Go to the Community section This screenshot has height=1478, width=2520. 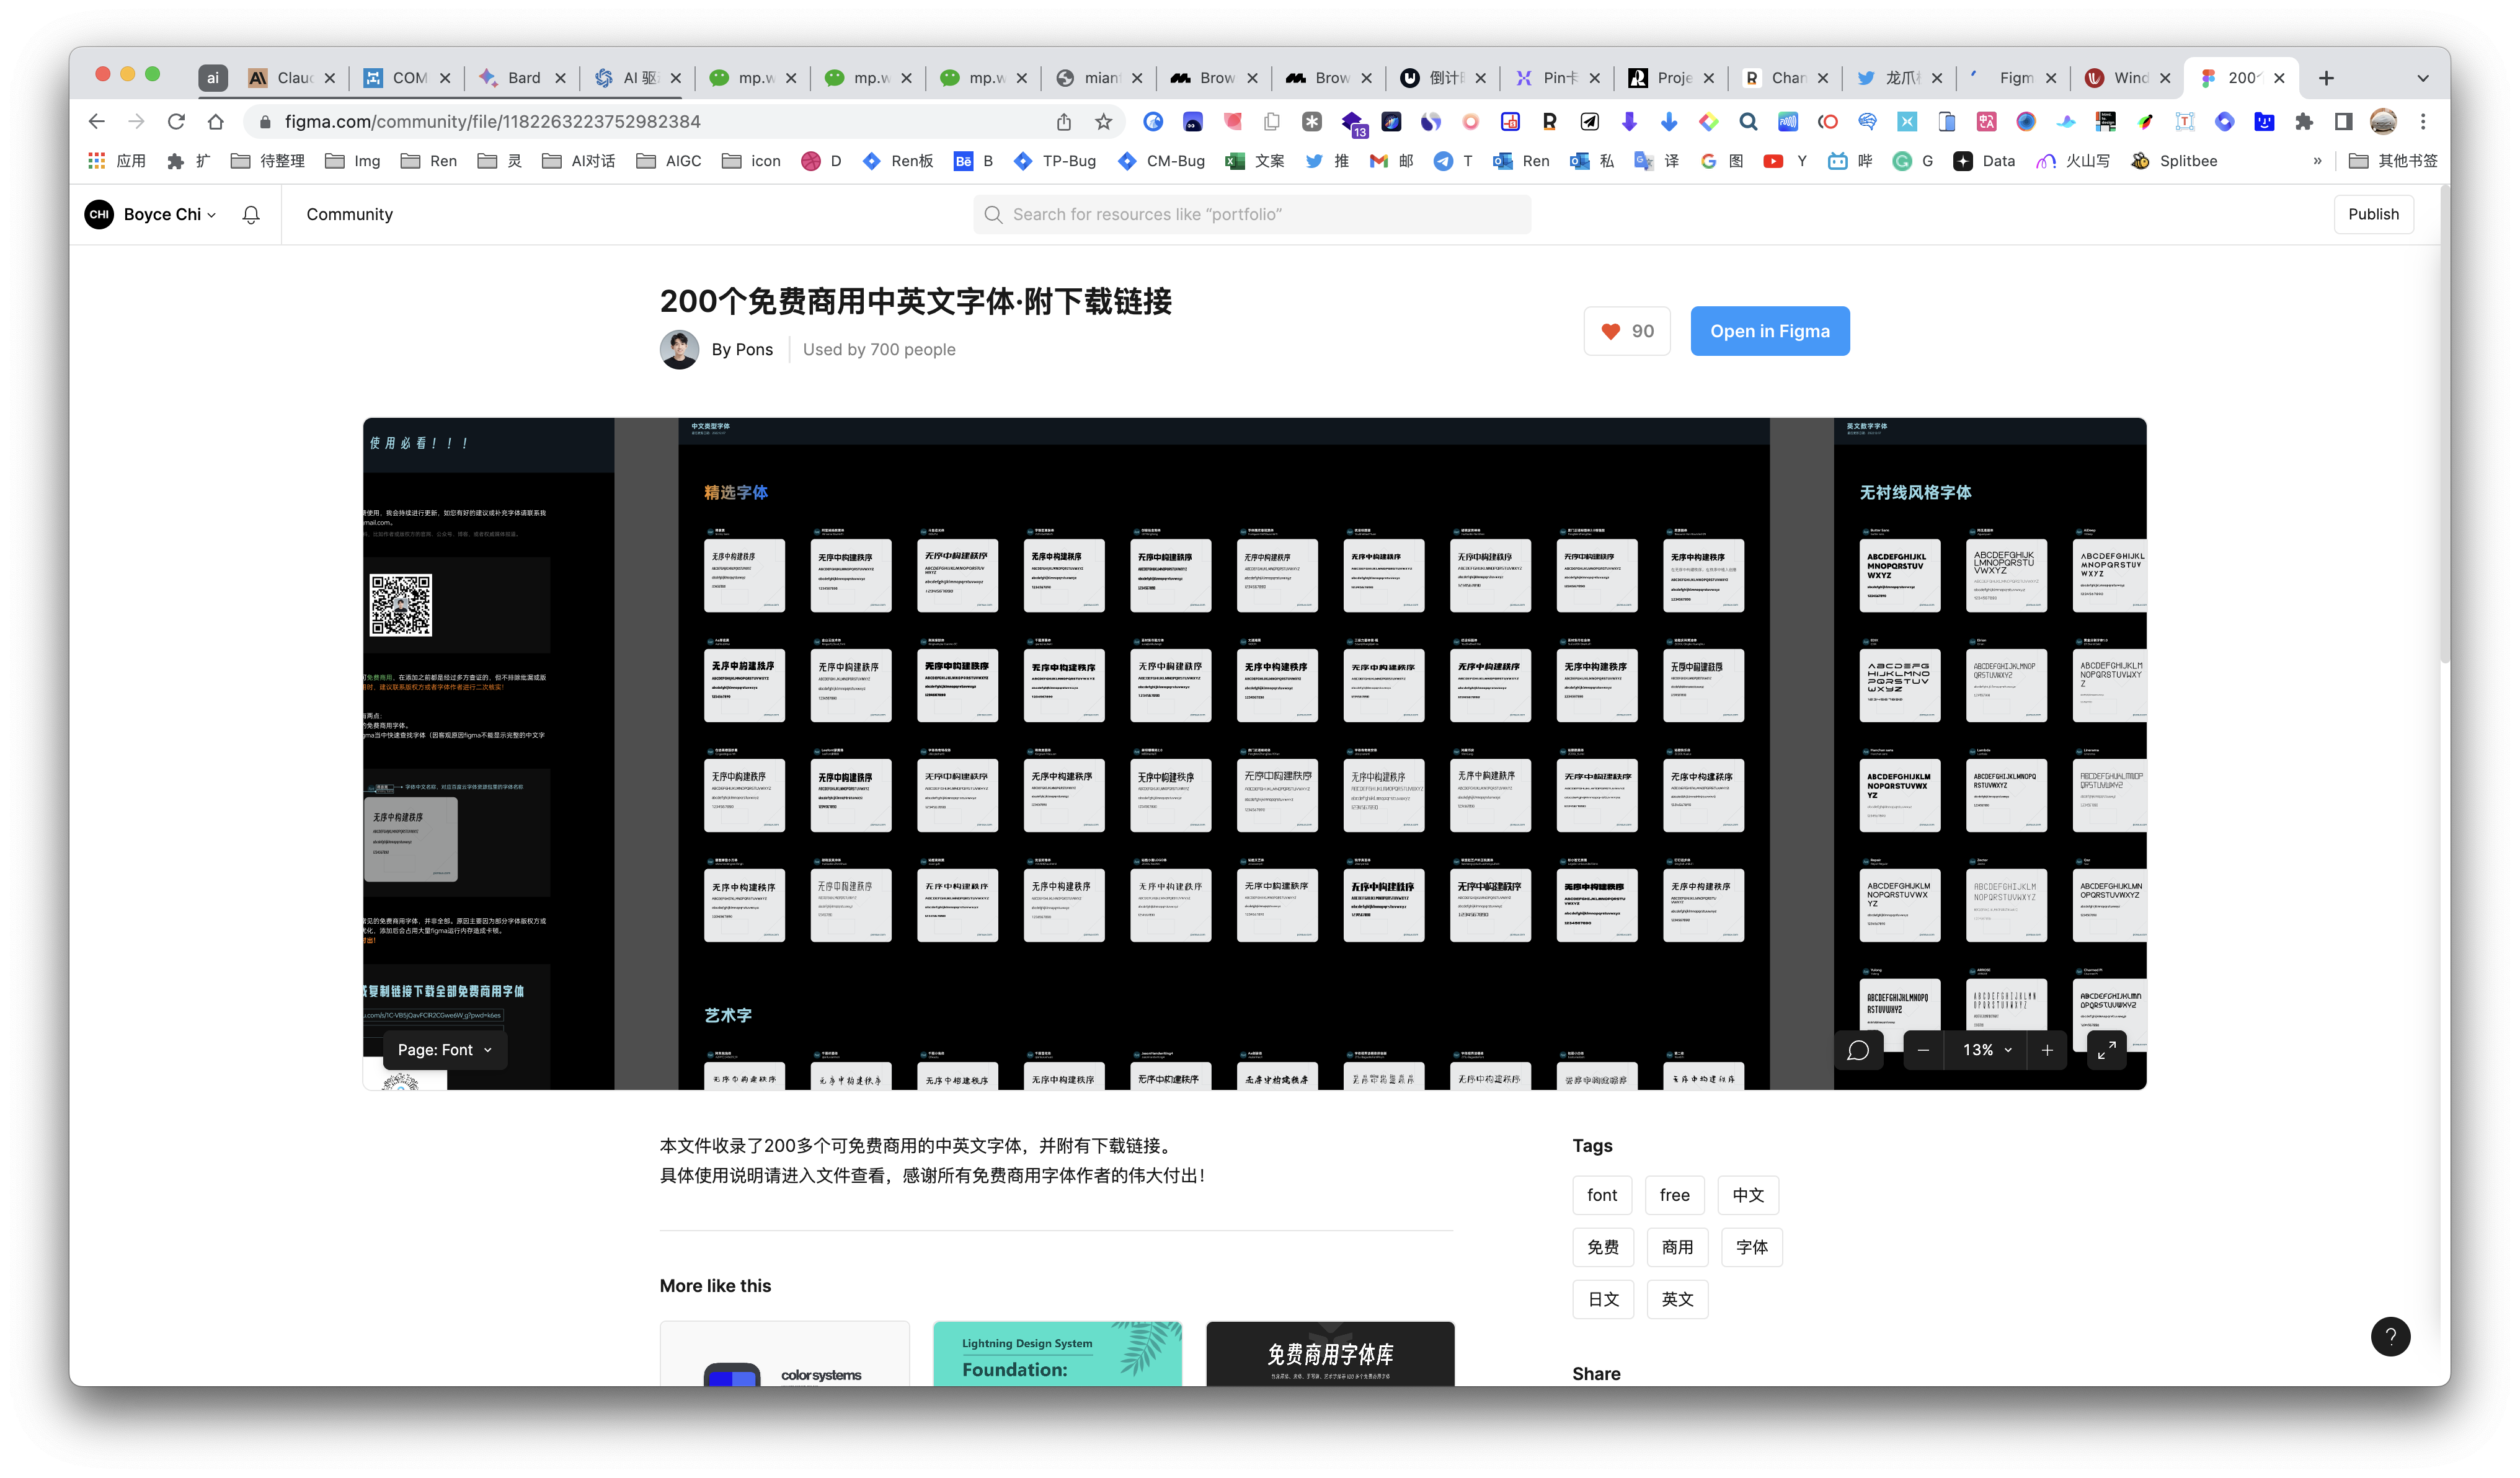coord(349,214)
